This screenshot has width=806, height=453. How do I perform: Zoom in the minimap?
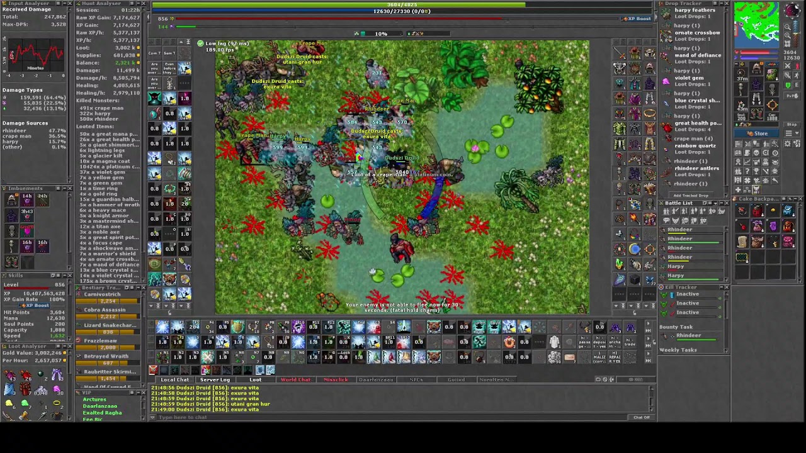(x=788, y=35)
